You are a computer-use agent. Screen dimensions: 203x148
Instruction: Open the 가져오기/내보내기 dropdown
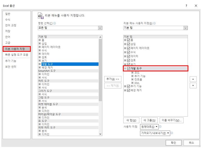point(155,133)
